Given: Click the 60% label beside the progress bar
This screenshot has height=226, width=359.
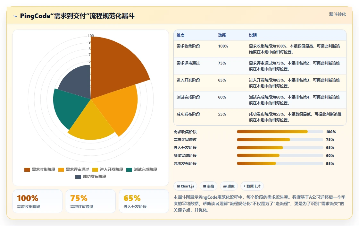Looking at the screenshot, I should (x=330, y=156).
